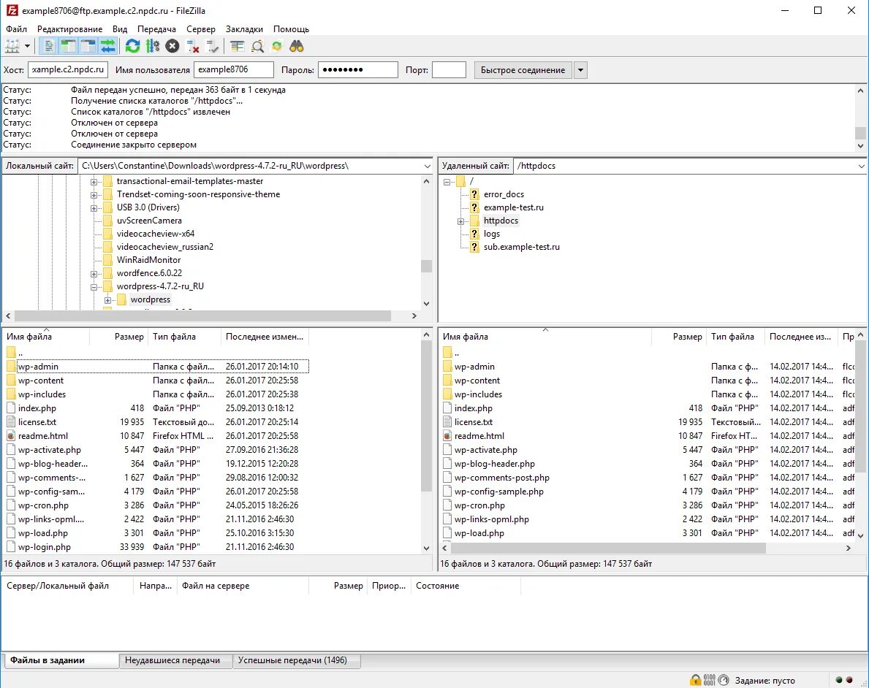Click into the Порт field
This screenshot has height=688, width=869.
tap(449, 70)
